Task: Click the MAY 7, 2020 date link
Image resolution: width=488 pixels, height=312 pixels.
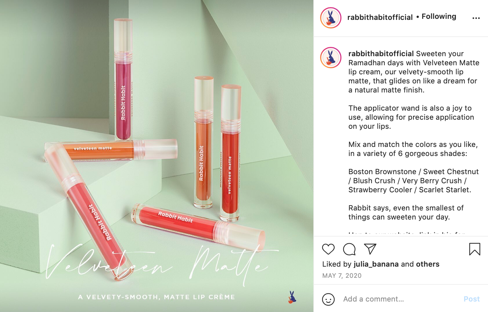Action: point(342,276)
